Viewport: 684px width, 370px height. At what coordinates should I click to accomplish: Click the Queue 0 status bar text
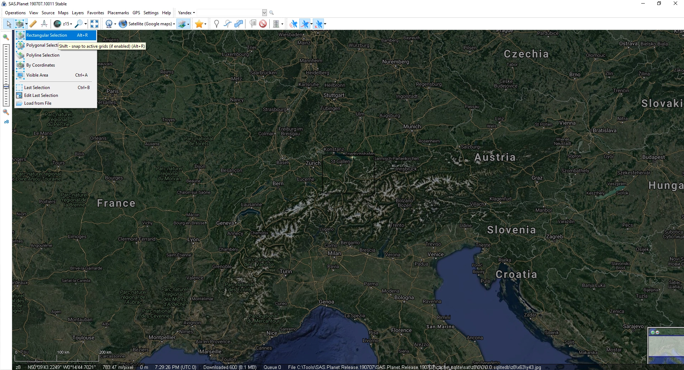point(272,367)
